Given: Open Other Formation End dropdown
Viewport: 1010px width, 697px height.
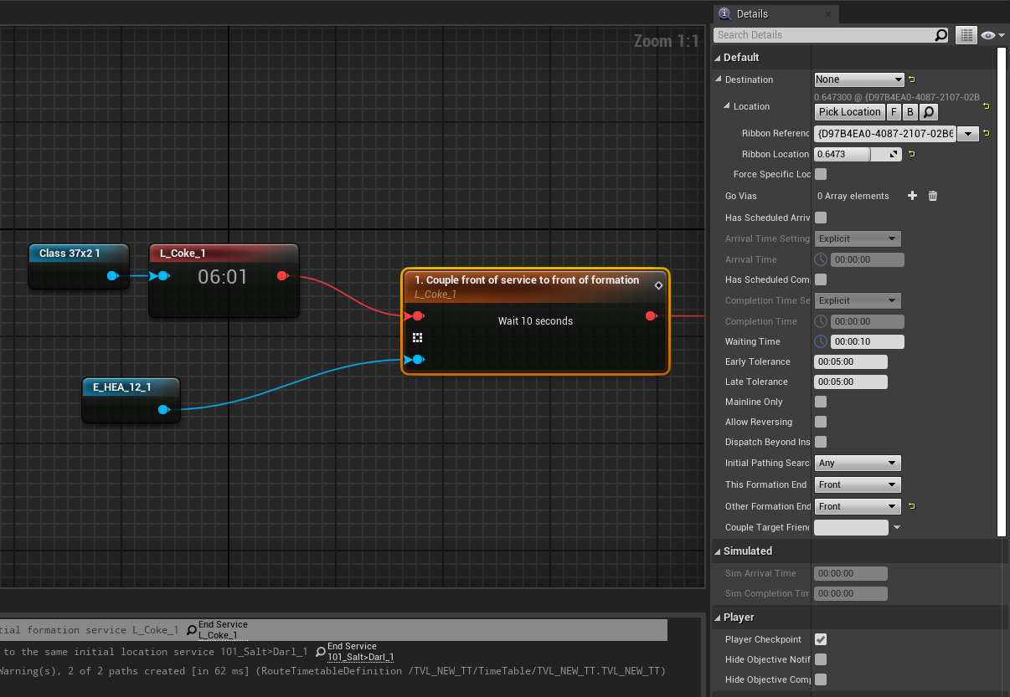Looking at the screenshot, I should (x=858, y=506).
